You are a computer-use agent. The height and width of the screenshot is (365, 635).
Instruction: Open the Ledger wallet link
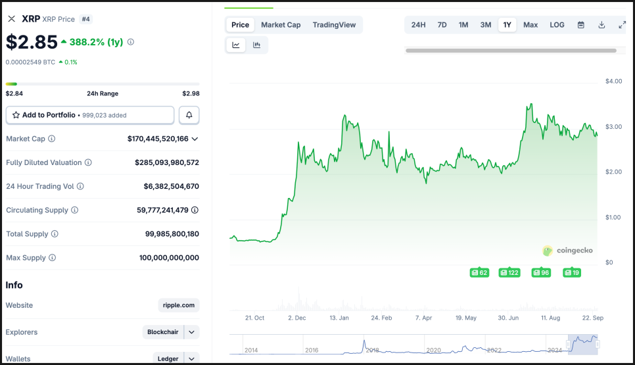tap(168, 358)
